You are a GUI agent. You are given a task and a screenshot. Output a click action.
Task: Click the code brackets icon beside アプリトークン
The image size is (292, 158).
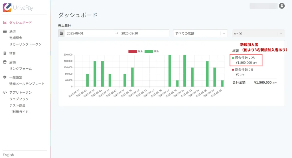[5, 93]
